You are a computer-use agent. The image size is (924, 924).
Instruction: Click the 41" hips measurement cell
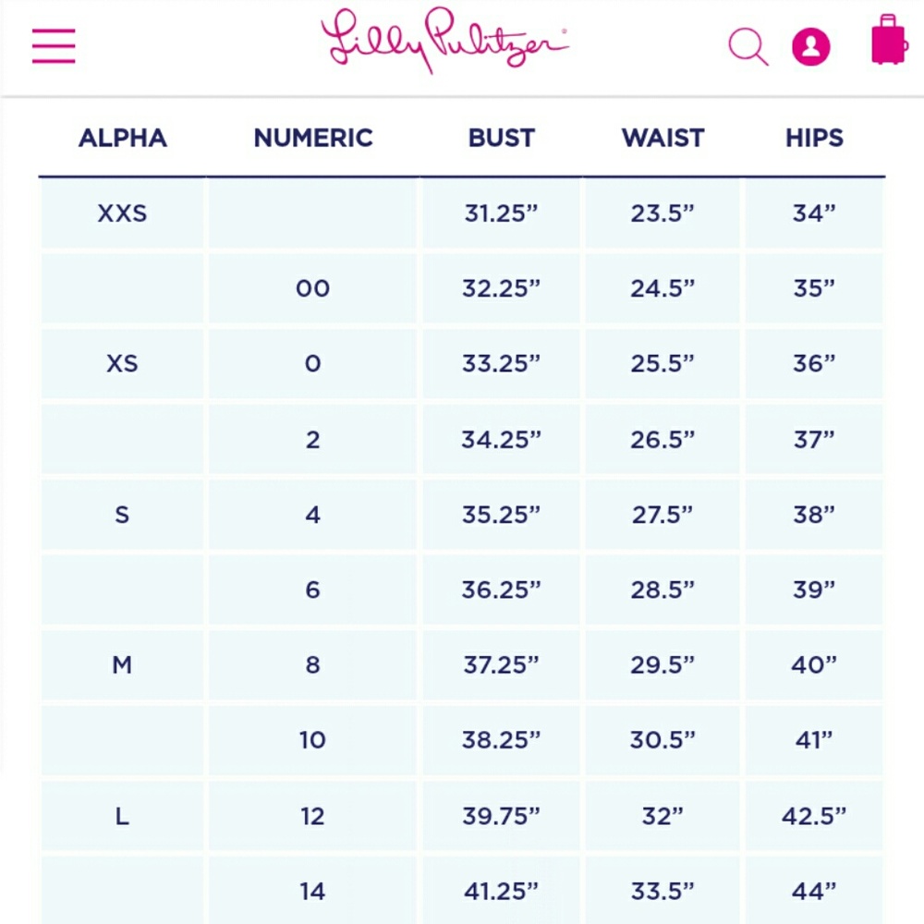click(814, 740)
